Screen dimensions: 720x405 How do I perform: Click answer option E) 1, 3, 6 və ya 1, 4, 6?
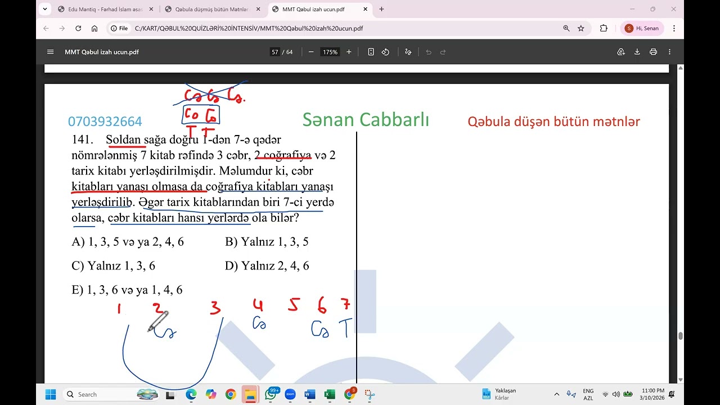click(127, 290)
